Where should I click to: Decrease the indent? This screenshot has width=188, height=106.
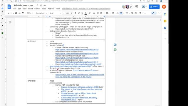pos(132,13)
